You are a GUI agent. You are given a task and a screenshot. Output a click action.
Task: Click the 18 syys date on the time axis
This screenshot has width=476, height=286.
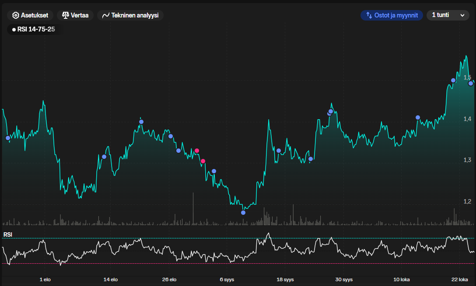click(x=286, y=279)
